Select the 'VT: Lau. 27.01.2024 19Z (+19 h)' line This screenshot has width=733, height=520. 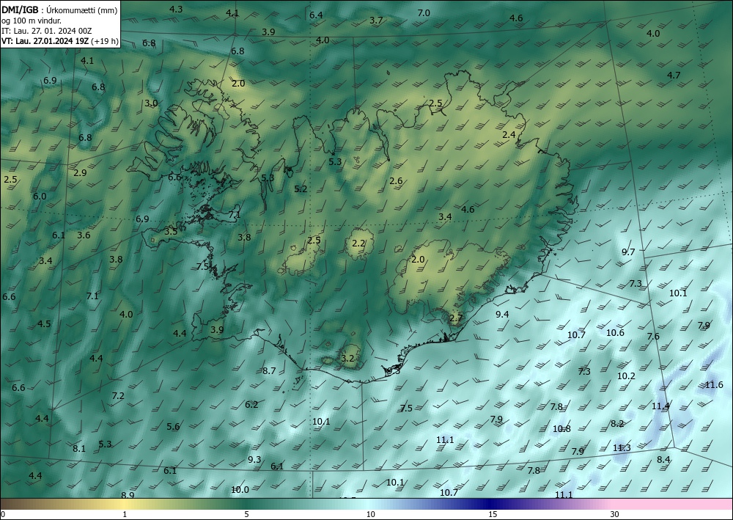[60, 41]
